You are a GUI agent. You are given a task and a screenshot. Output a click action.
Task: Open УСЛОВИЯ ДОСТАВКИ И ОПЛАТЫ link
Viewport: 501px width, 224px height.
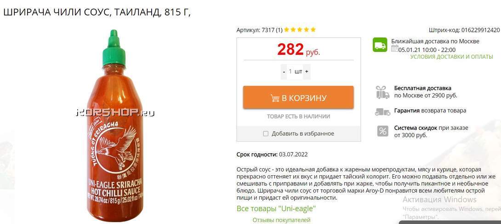tap(451, 57)
